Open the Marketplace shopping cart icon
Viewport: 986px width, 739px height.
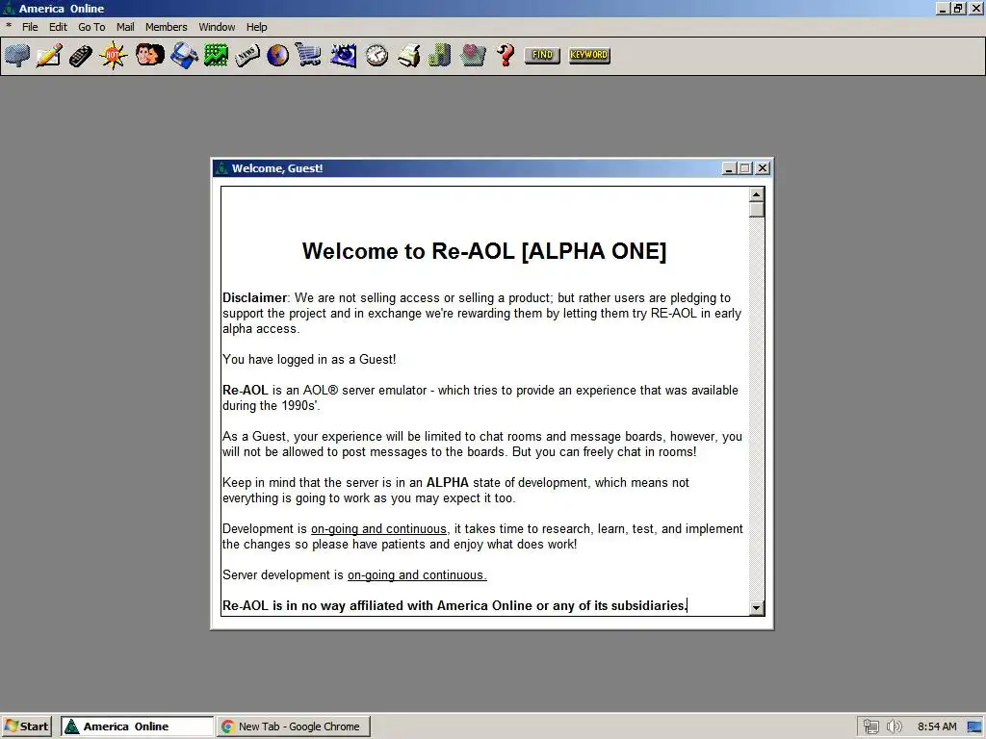click(x=308, y=55)
